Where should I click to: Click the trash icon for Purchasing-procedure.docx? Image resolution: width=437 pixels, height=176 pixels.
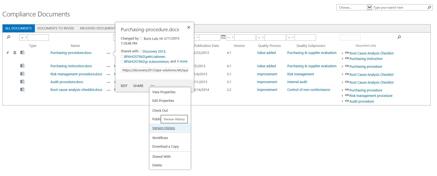[x=15, y=53]
